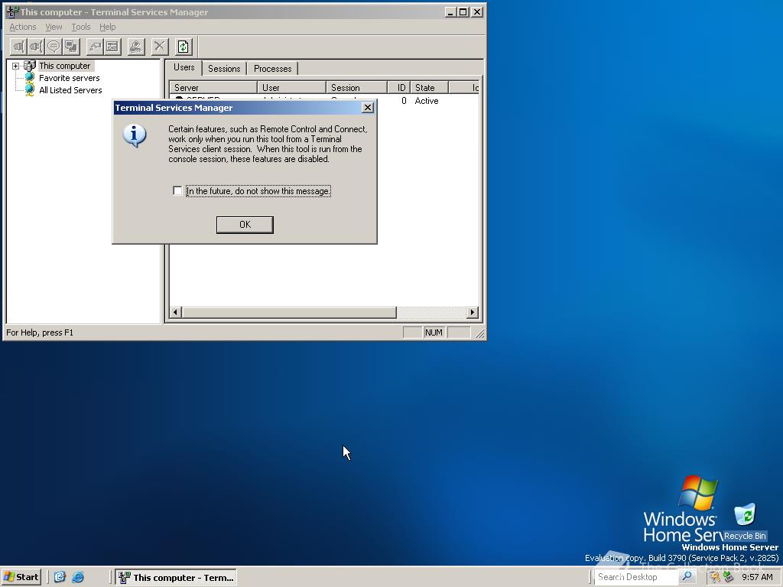Viewport: 783px width, 587px height.
Task: Minimize the Terminal Services Manager window
Action: [451, 12]
